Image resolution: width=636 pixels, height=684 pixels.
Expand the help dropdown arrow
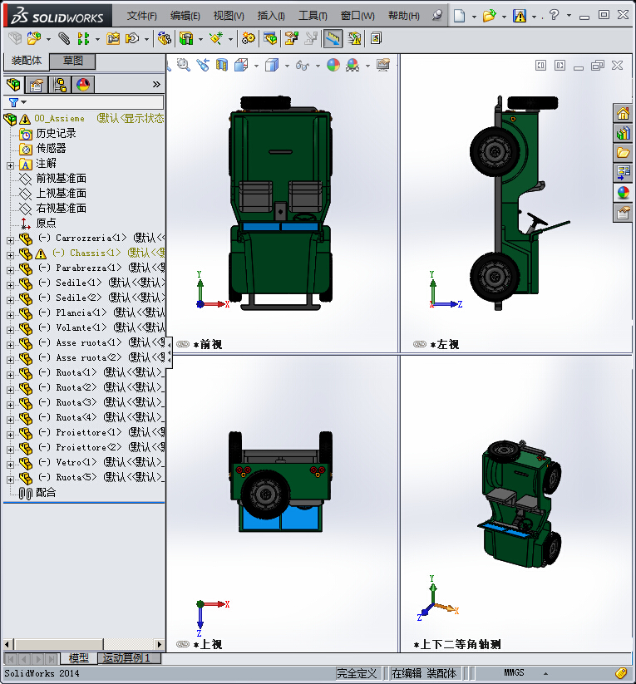point(569,16)
